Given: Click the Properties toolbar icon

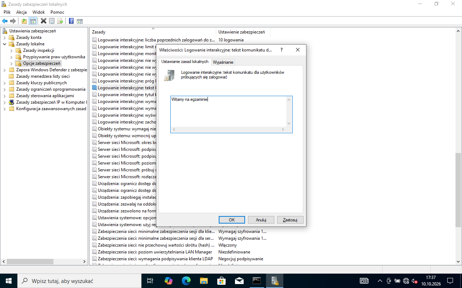Looking at the screenshot, I should tap(52, 21).
